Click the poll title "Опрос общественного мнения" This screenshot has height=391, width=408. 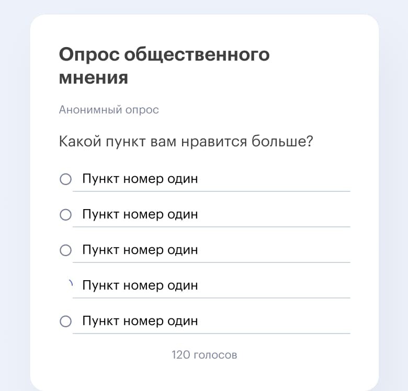(164, 66)
